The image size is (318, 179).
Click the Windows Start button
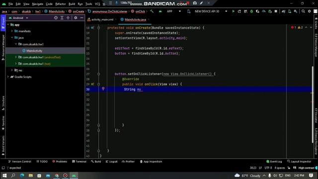coord(4,176)
